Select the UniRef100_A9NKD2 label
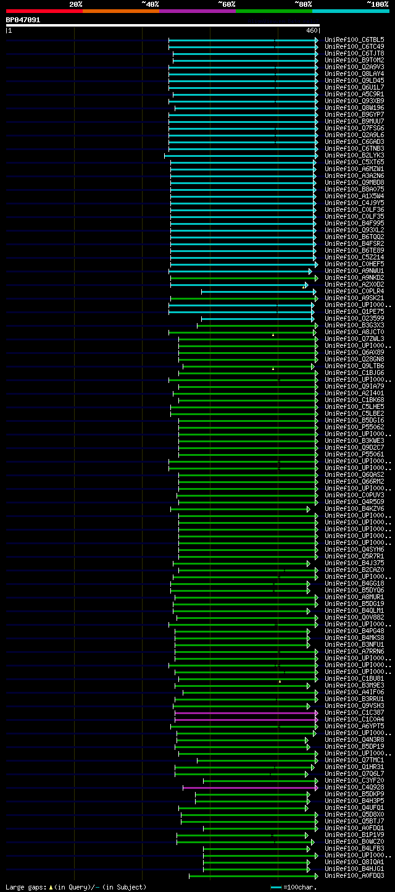Image resolution: width=395 pixels, height=892 pixels. click(354, 277)
